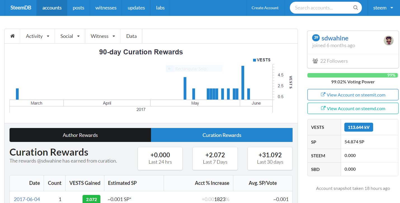Open the steem network dropdown

(383, 8)
